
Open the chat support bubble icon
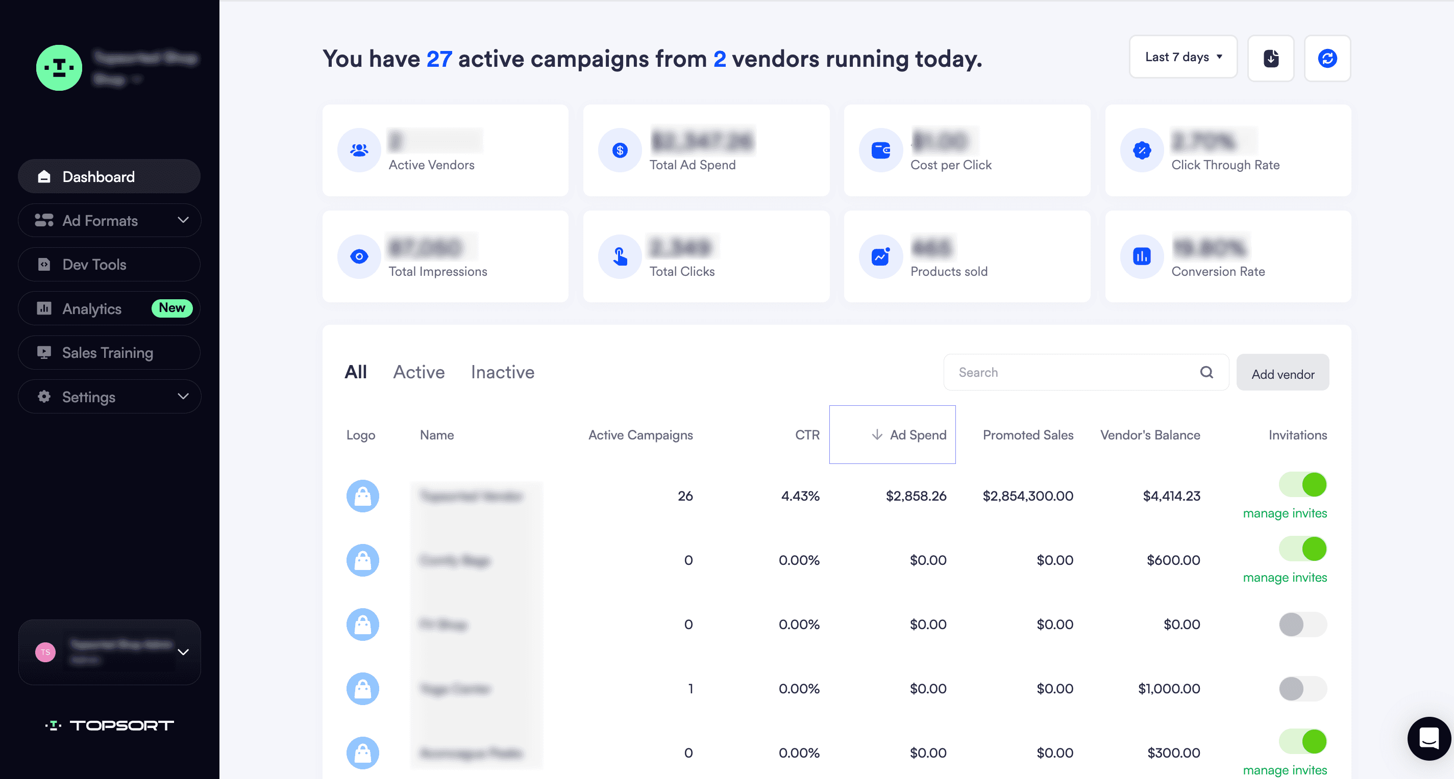click(x=1428, y=738)
